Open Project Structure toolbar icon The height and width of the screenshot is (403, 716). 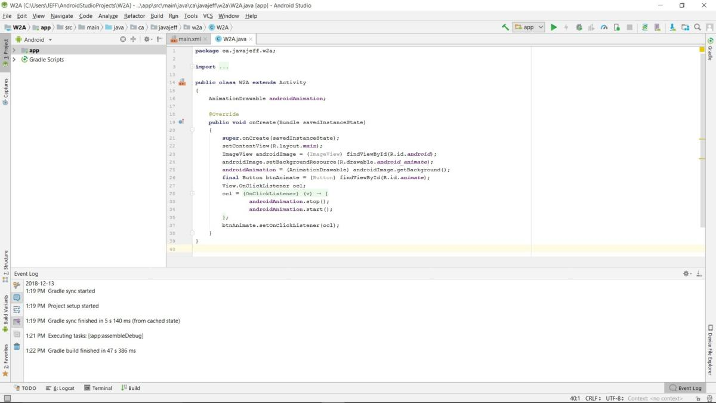[685, 27]
